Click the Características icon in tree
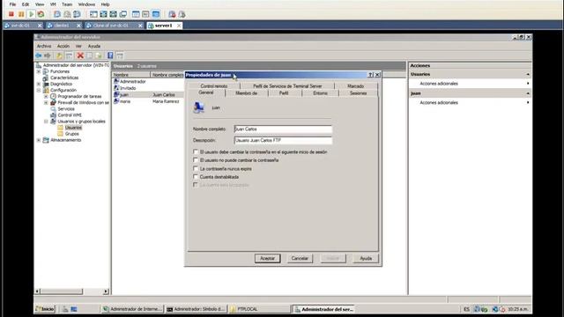 point(46,77)
